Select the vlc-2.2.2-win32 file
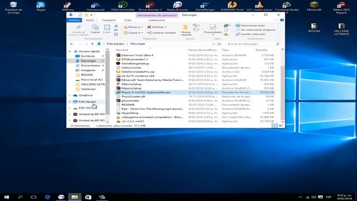Viewport: 357px width, 201px height. point(133,121)
